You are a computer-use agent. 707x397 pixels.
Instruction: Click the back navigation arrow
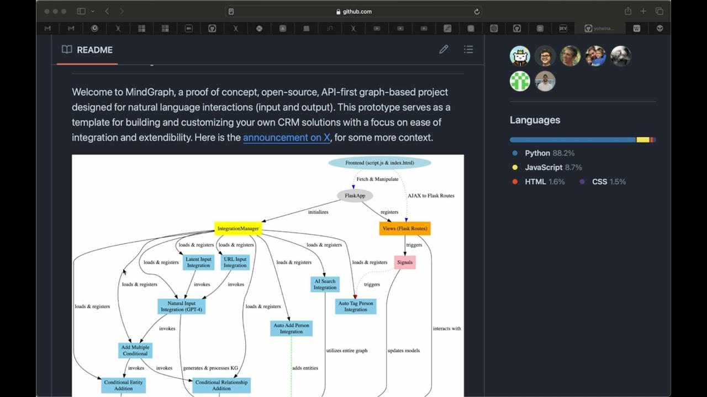coord(107,11)
